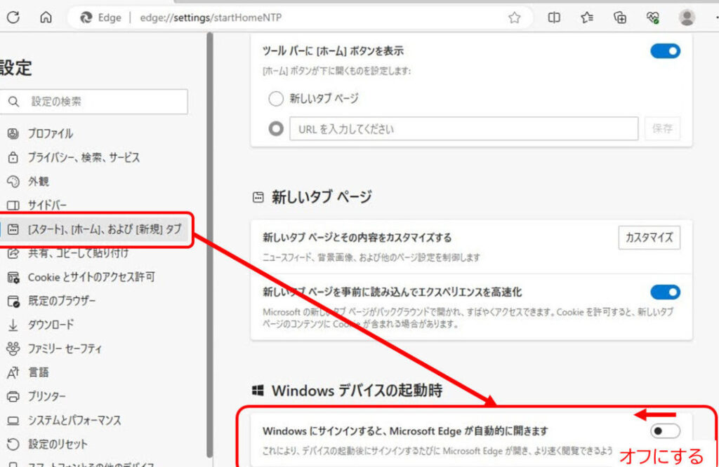
Task: Open Browser essentials heart icon
Action: [x=653, y=18]
